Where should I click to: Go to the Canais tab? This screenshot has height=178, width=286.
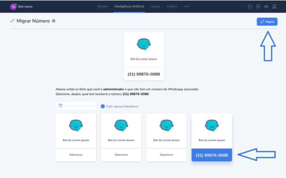(x=155, y=6)
